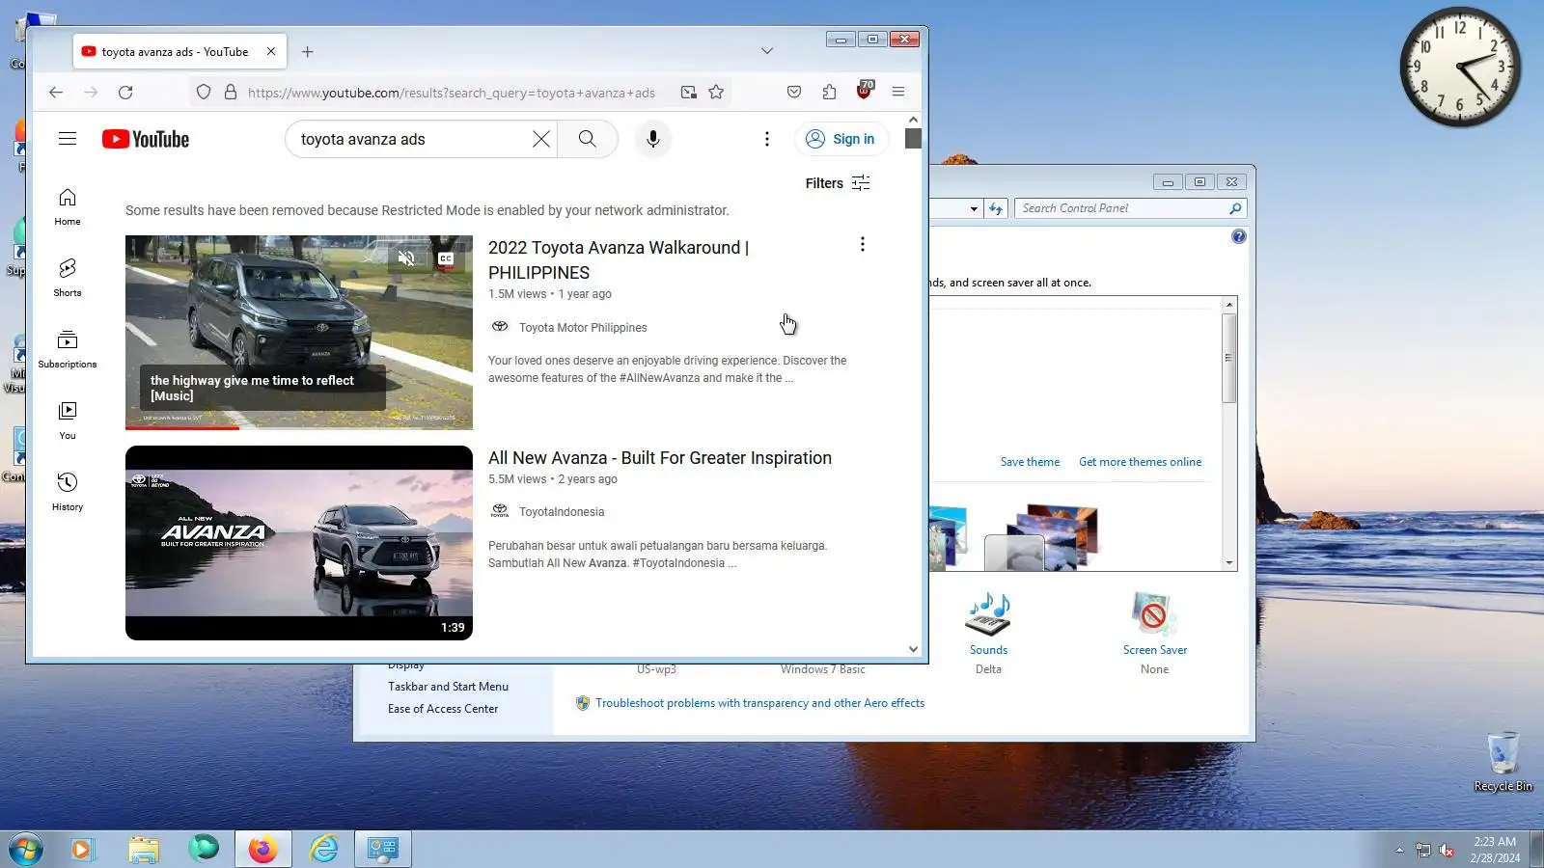Screen dimensions: 1544x868
Task: Open the YouTube guide hamburger menu
Action: 68,139
